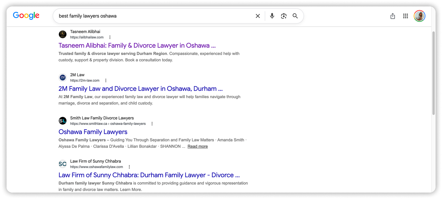Open Google Lens image search
Image resolution: width=442 pixels, height=199 pixels.
coord(284,16)
